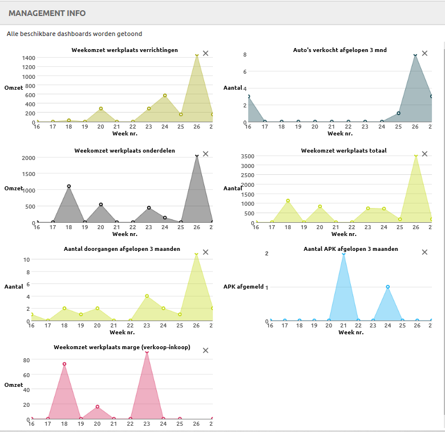Click week 23 point in Aantal doorgangen chart

(x=147, y=296)
